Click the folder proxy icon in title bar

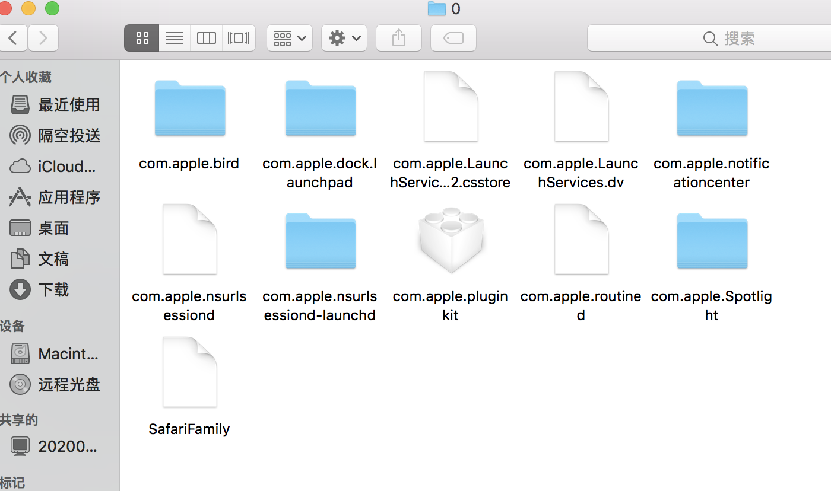[x=437, y=8]
